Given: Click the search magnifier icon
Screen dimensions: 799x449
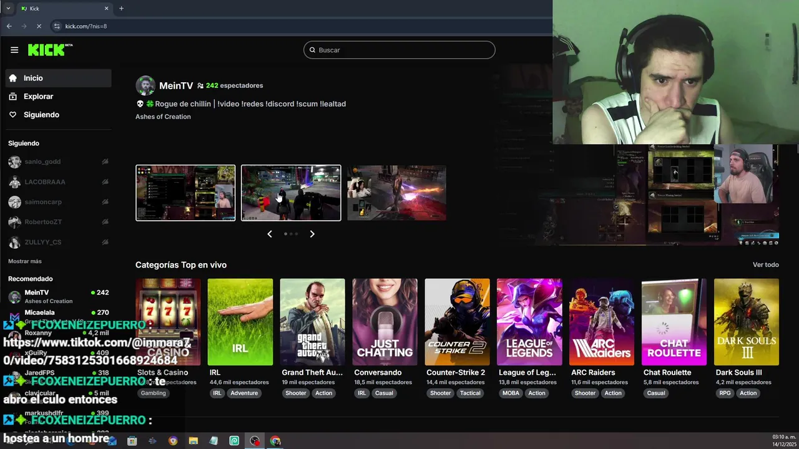Looking at the screenshot, I should tap(313, 50).
